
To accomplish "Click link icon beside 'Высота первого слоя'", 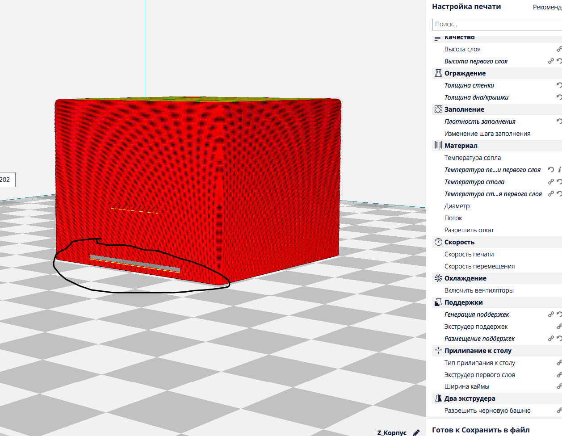I will [x=551, y=61].
